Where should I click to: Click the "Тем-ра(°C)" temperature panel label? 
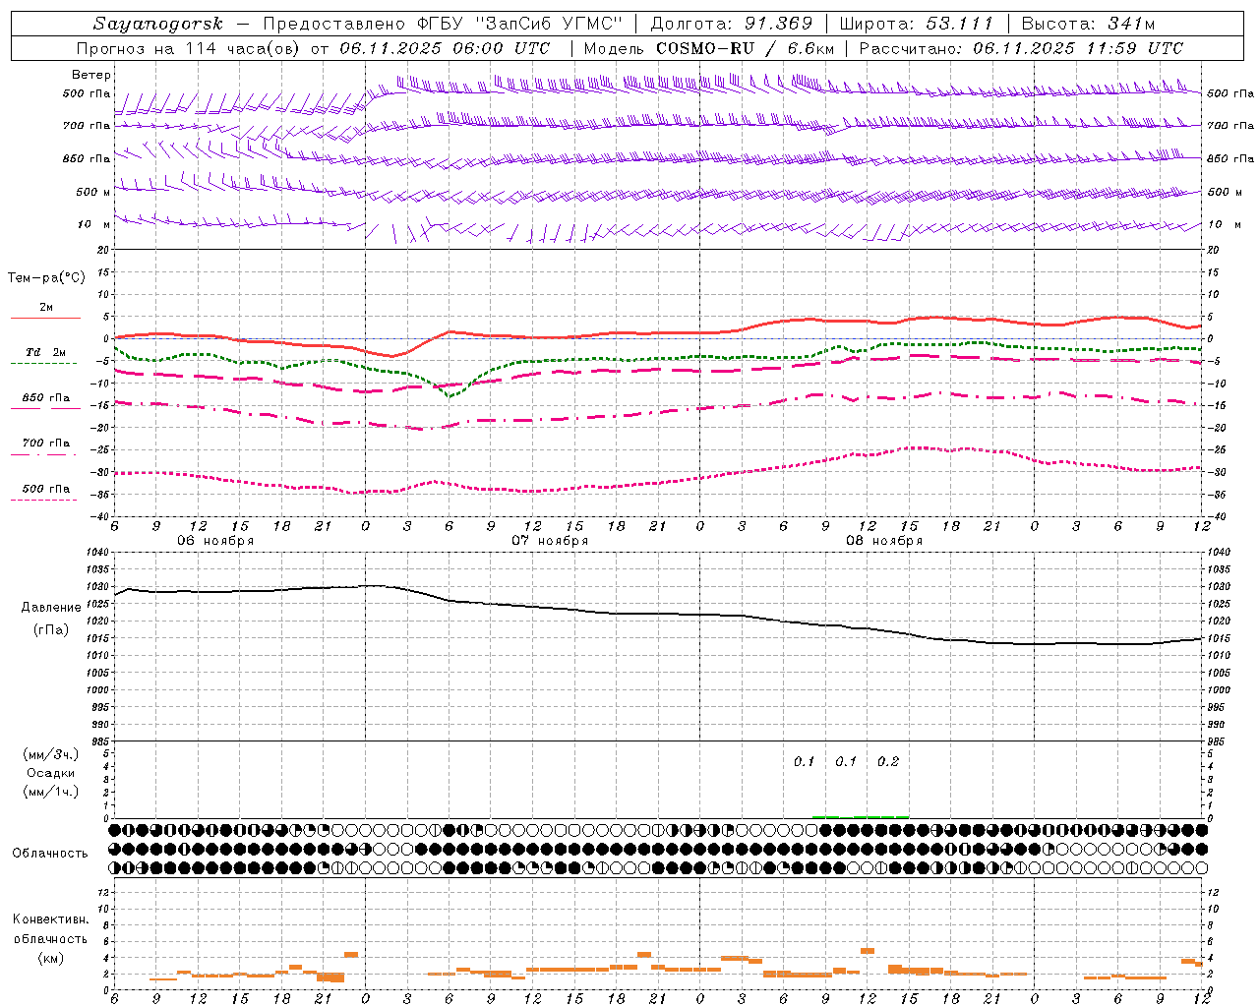tap(46, 278)
